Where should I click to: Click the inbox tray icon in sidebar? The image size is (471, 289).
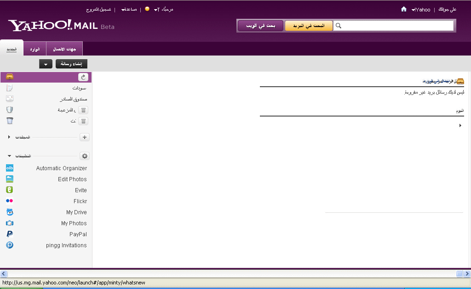(x=10, y=77)
